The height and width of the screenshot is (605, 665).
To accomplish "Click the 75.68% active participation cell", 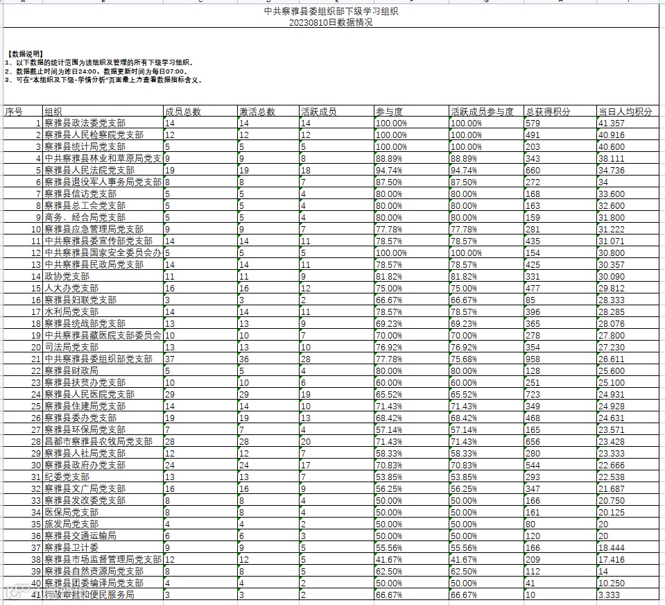I will [x=487, y=359].
